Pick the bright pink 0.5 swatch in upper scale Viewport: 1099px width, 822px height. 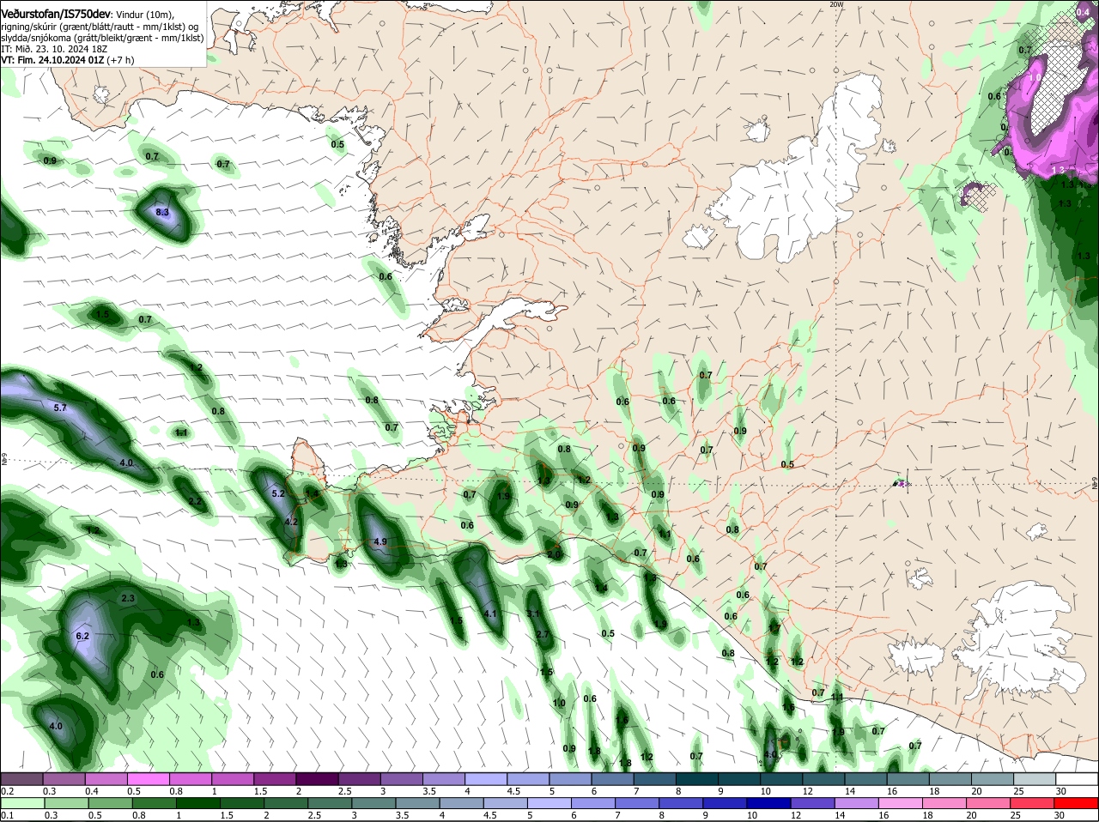148,777
